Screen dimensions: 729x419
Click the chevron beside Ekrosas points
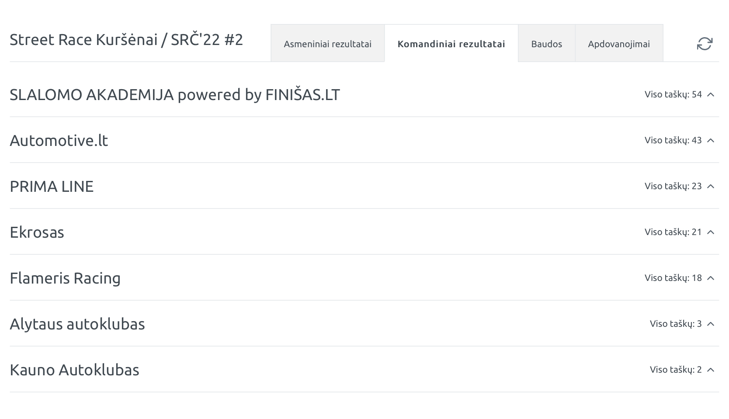click(711, 232)
